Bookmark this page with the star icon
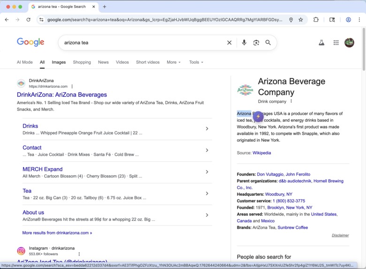Image resolution: width=366 pixels, height=269 pixels. click(x=301, y=20)
